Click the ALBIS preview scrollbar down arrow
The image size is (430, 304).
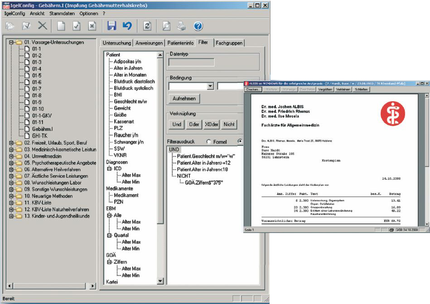tap(427, 224)
